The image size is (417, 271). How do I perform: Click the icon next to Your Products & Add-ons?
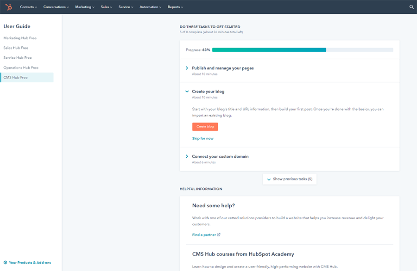(x=5, y=263)
